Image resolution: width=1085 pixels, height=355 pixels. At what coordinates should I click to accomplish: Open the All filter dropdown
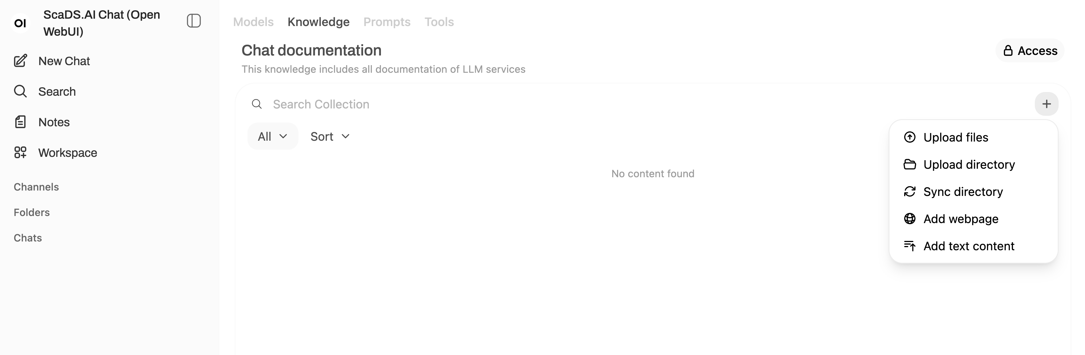[272, 136]
